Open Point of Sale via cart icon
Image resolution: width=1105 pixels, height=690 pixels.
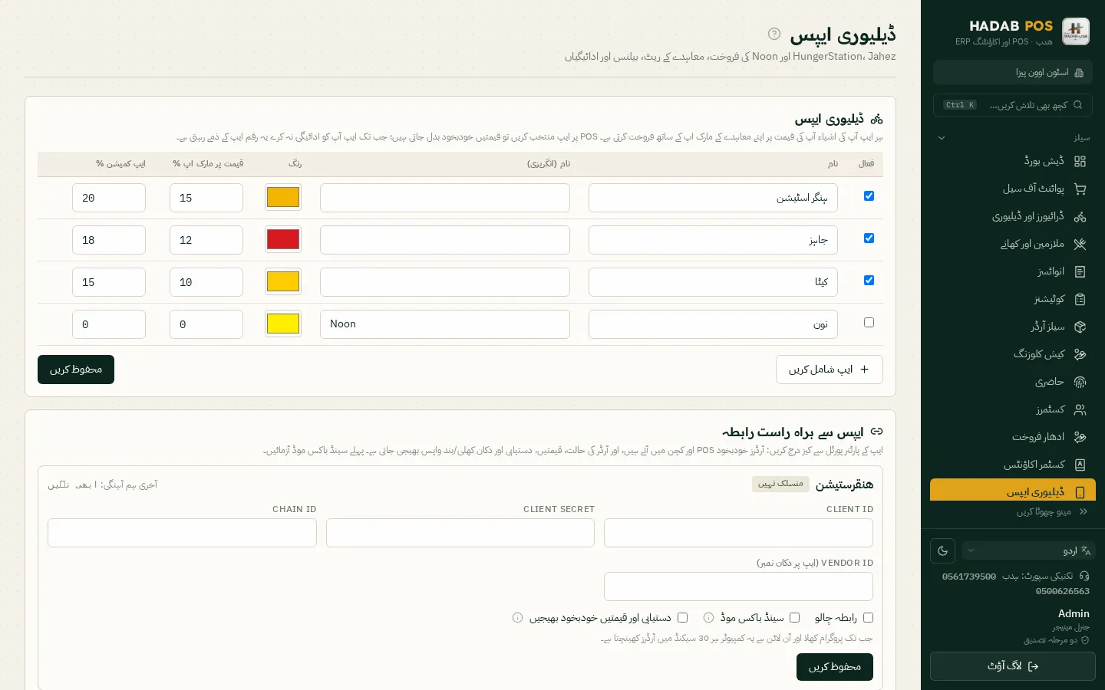coord(1080,189)
